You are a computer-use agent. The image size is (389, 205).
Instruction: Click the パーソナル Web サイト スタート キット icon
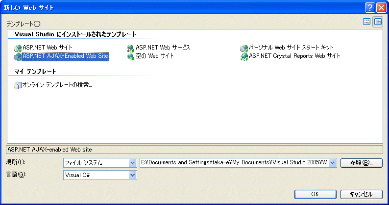(244, 48)
